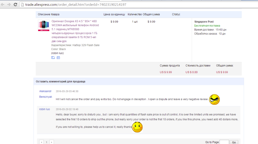Go to next comments page arrow
This screenshot has width=258, height=144.
(52, 142)
